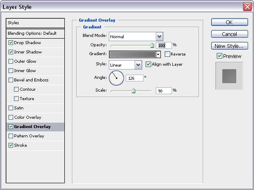The height and width of the screenshot is (190, 254).
Task: Click the Scale slider handle
Action: (x=133, y=91)
